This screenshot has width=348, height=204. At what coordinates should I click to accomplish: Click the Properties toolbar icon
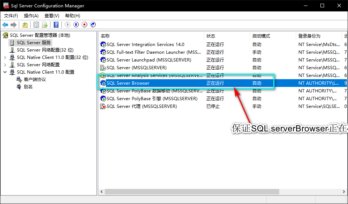pyautogui.click(x=36, y=25)
